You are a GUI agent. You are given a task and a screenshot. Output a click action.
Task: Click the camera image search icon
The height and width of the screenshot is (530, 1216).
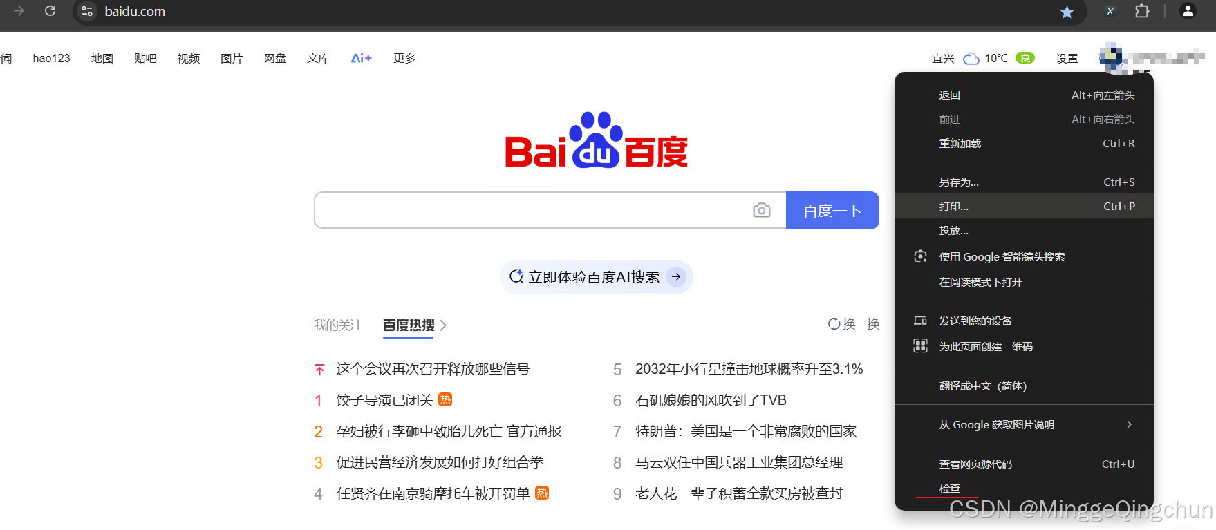762,210
